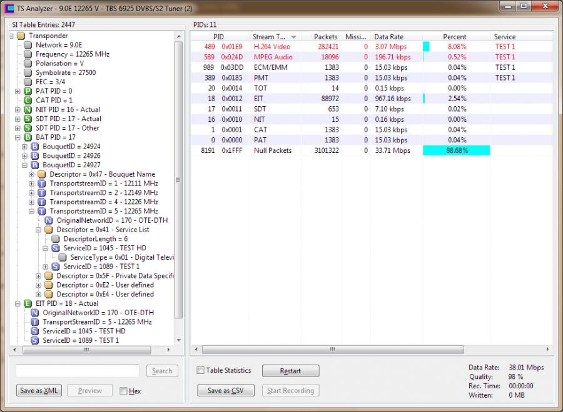Click the green C icon for CAT PID
The image size is (563, 412).
(x=28, y=101)
